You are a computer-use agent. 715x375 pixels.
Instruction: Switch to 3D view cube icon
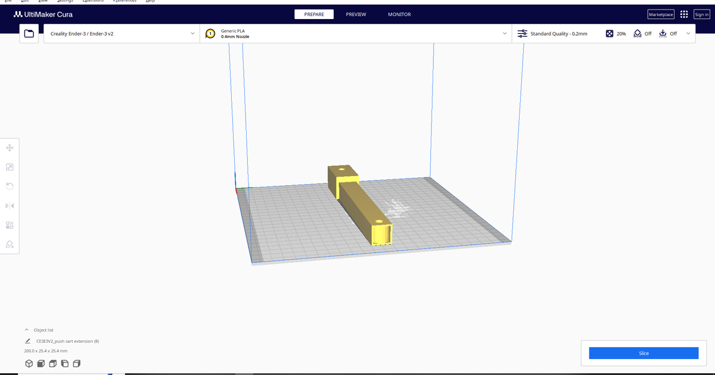(28, 364)
